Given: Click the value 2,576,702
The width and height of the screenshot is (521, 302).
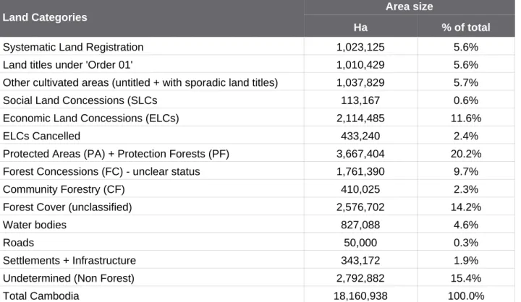Looking at the screenshot, I should pos(360,207).
